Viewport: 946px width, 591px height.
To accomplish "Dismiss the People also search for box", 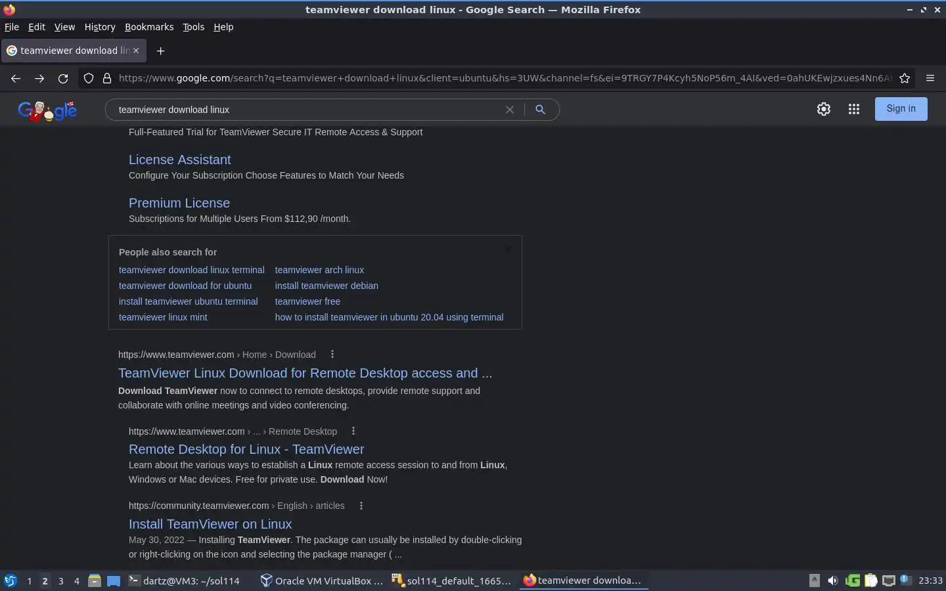I will point(508,249).
